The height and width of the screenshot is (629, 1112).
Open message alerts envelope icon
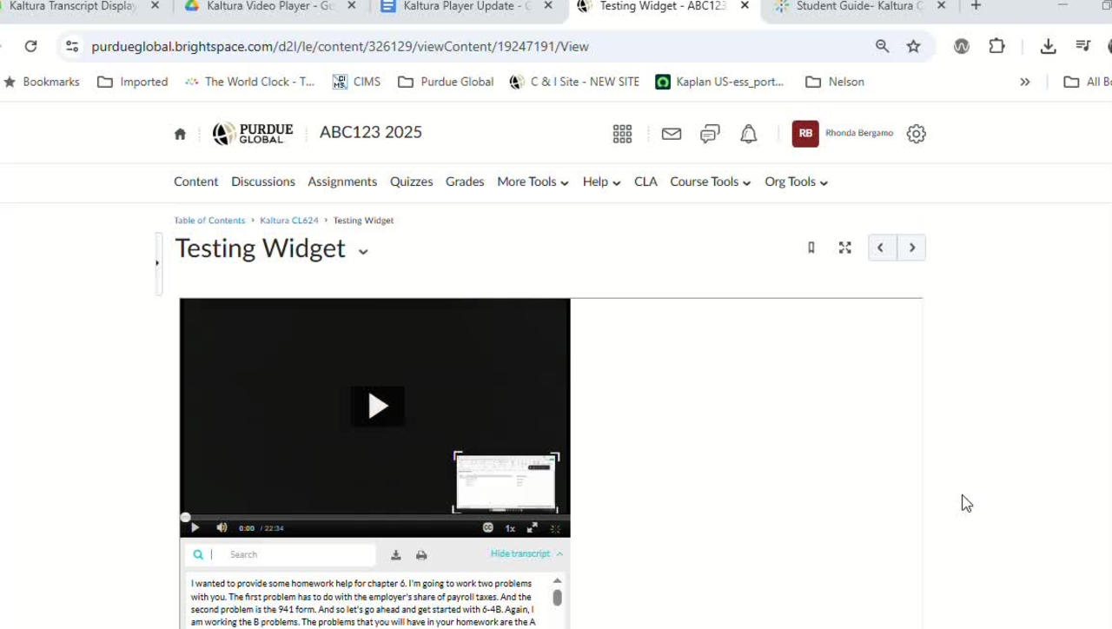click(x=672, y=134)
